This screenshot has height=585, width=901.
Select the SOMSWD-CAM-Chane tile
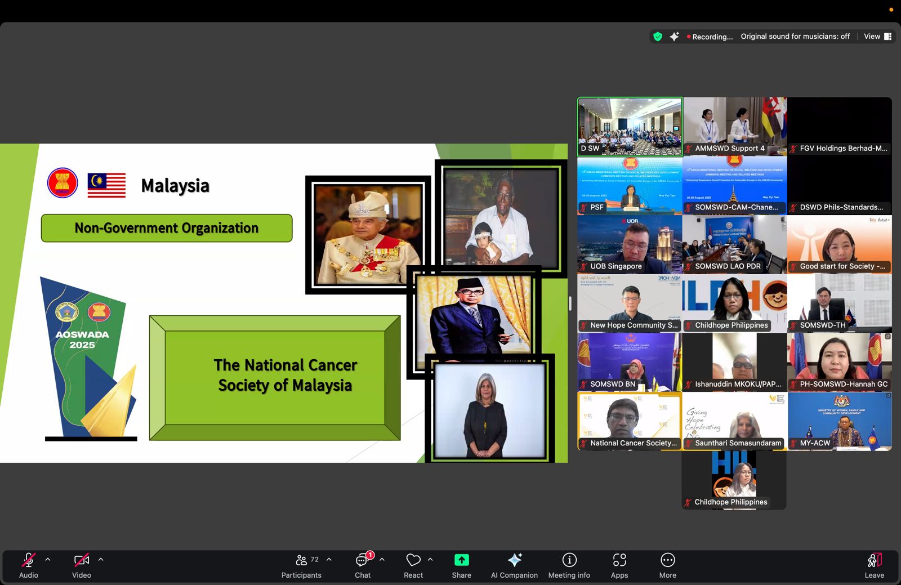[734, 186]
